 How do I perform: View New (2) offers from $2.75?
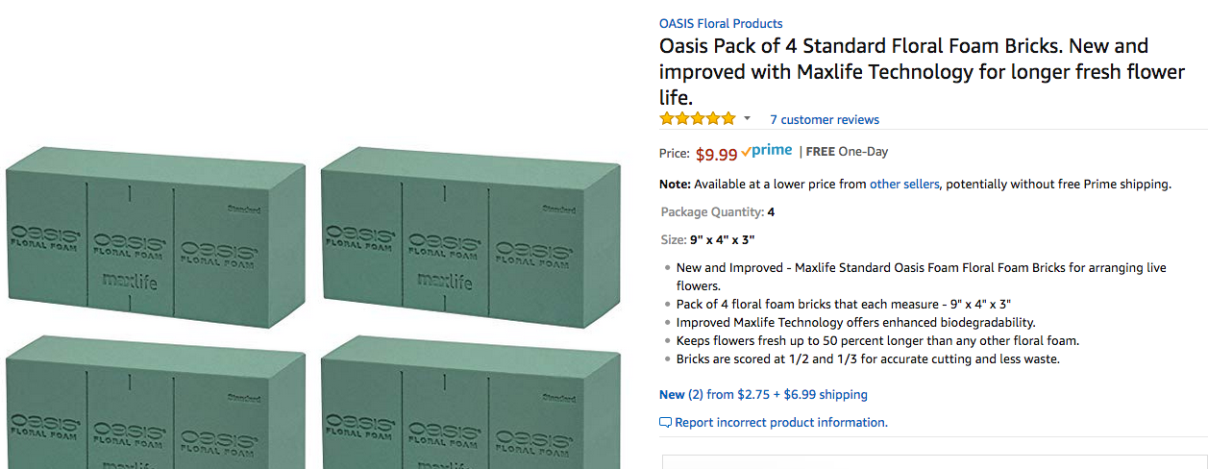tap(763, 394)
